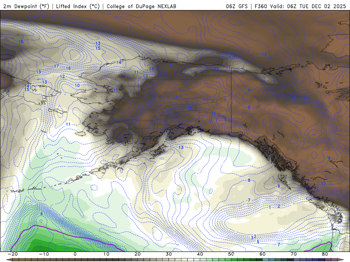The height and width of the screenshot is (262, 350).
Task: Click the right arrow end of the color bar
Action: 342,260
